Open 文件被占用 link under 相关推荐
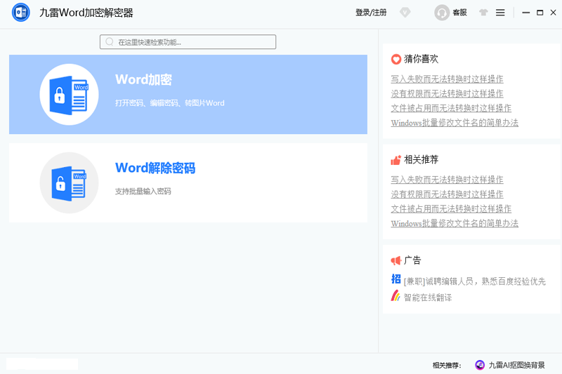This screenshot has height=374, width=562. pyautogui.click(x=450, y=209)
